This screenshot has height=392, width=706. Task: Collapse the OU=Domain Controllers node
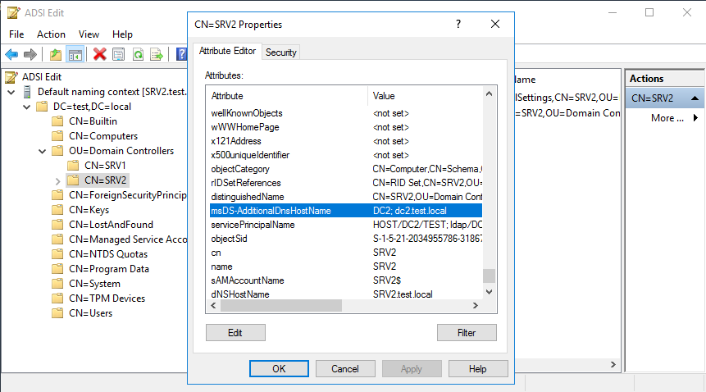(x=42, y=151)
